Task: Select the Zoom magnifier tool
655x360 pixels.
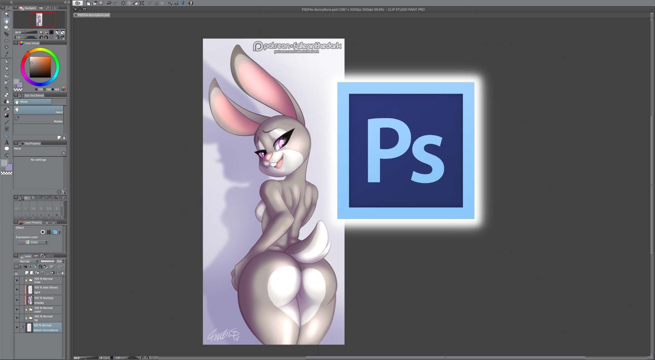Action: click(x=7, y=14)
